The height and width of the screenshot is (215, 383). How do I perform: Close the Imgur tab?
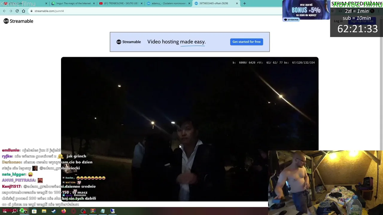94,3
